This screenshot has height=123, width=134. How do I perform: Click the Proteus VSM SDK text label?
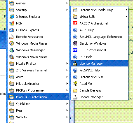(91, 77)
